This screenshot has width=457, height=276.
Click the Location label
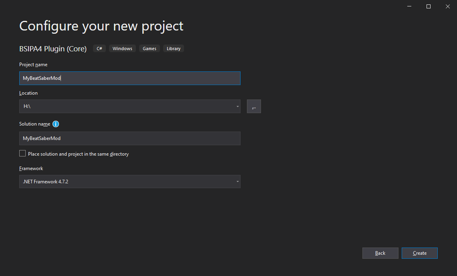[x=28, y=93]
